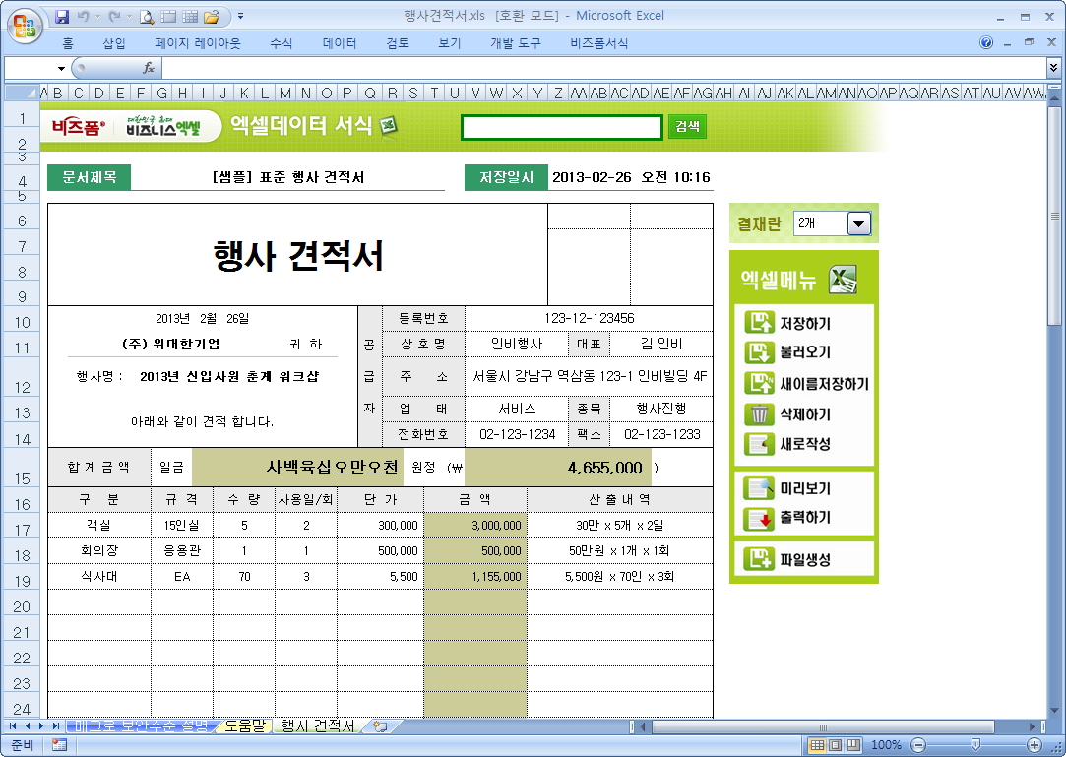Click the macro record icon in status bar
The height and width of the screenshot is (757, 1066).
59,745
